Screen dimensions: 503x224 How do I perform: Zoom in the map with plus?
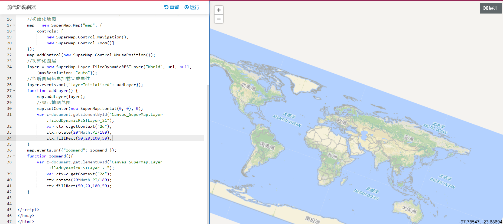point(219,10)
